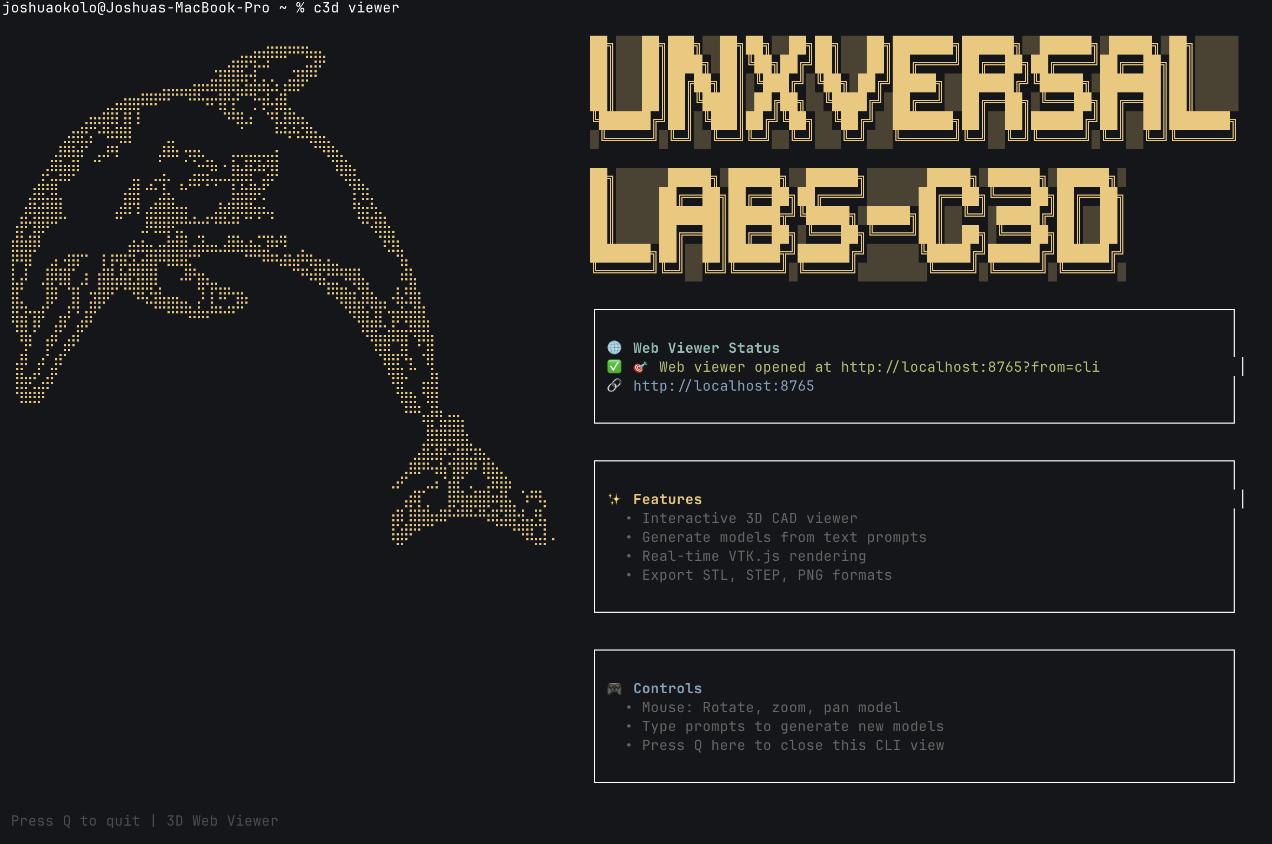The height and width of the screenshot is (844, 1272).
Task: Click the Web Viewer Status heading
Action: click(x=706, y=348)
